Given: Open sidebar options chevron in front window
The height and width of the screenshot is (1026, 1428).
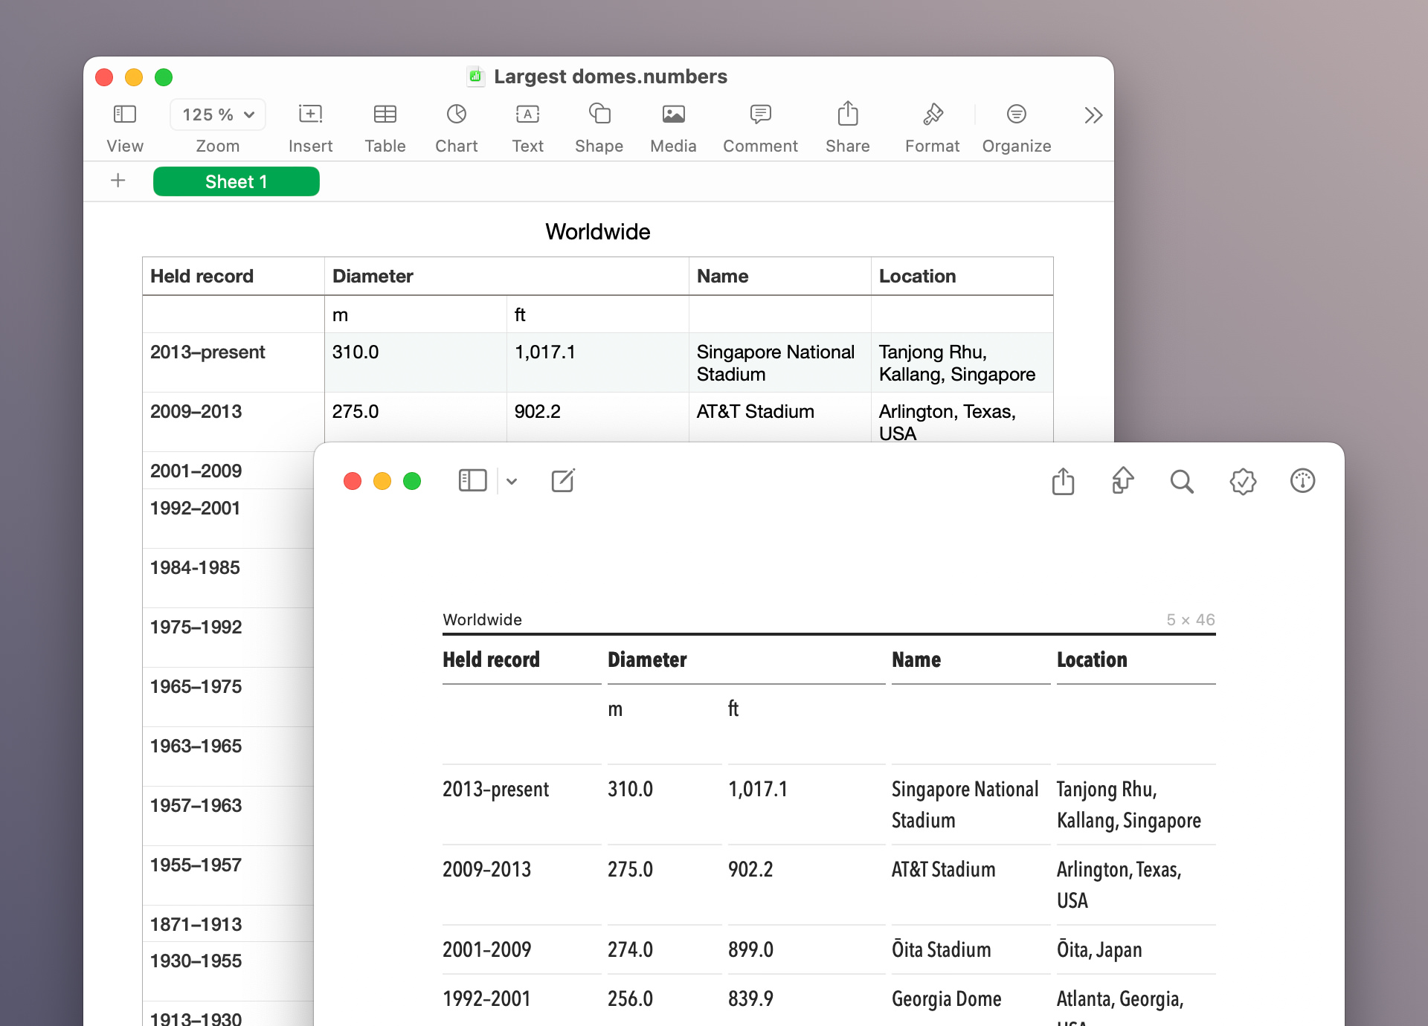Looking at the screenshot, I should tap(512, 481).
